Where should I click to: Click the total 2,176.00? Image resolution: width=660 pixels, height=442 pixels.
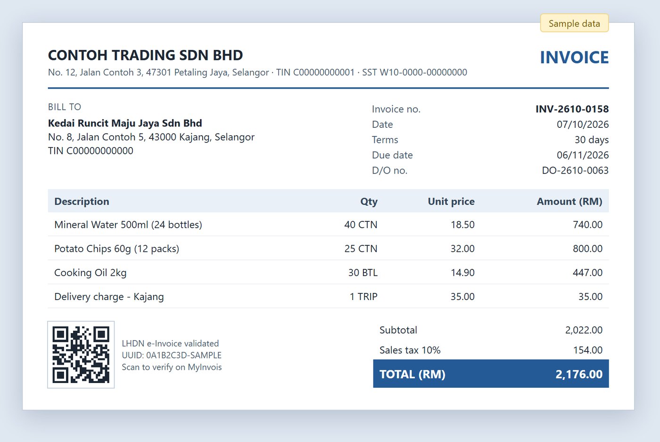coord(579,374)
